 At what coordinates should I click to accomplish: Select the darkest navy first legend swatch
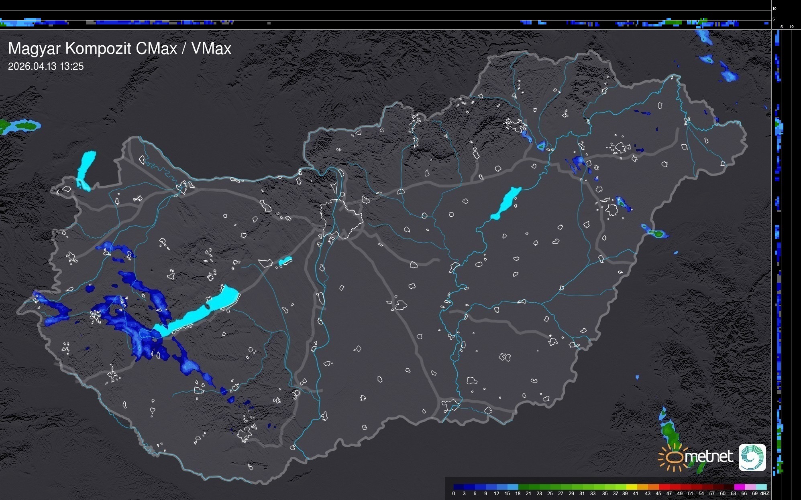[x=459, y=487]
